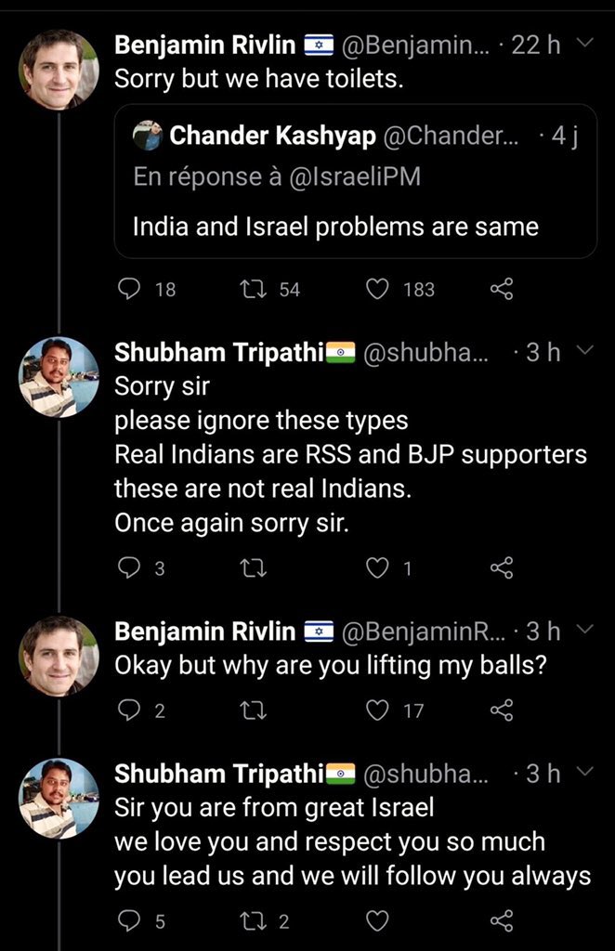Open the chevron menu on Benjamin's second tweet
Viewport: 615px width, 951px height.
click(585, 631)
